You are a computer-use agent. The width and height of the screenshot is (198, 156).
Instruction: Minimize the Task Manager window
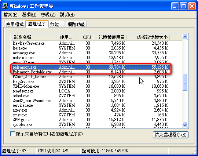tap(175, 6)
